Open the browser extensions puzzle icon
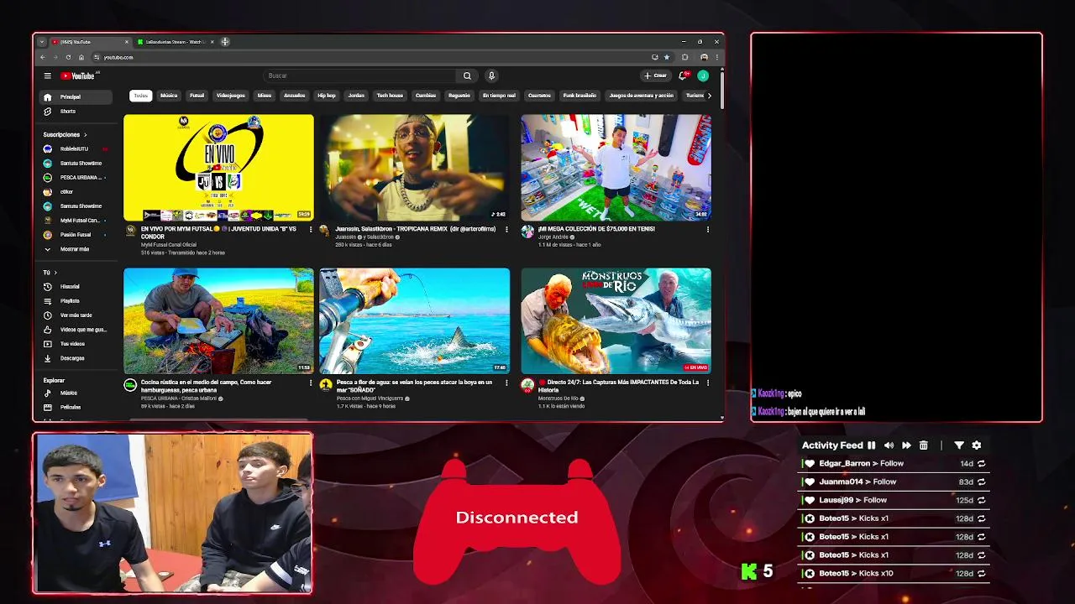 pyautogui.click(x=685, y=57)
